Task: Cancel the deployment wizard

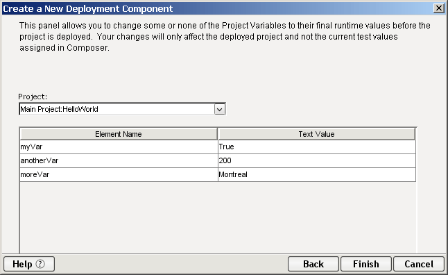Action: (x=419, y=264)
